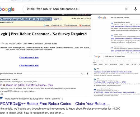This screenshot has width=140, height=117.
Task: Click the microphone in the "full movie" search box
Action: click(88, 74)
